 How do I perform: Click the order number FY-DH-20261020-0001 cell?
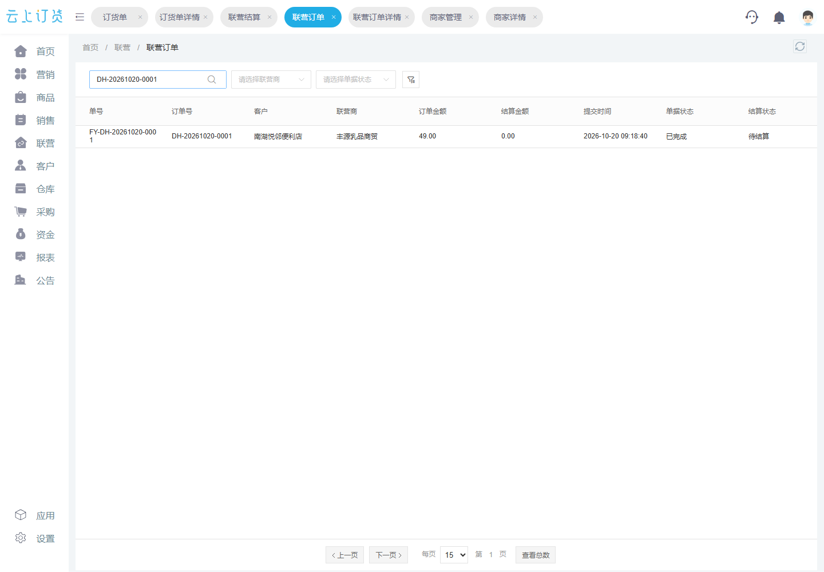click(x=123, y=136)
